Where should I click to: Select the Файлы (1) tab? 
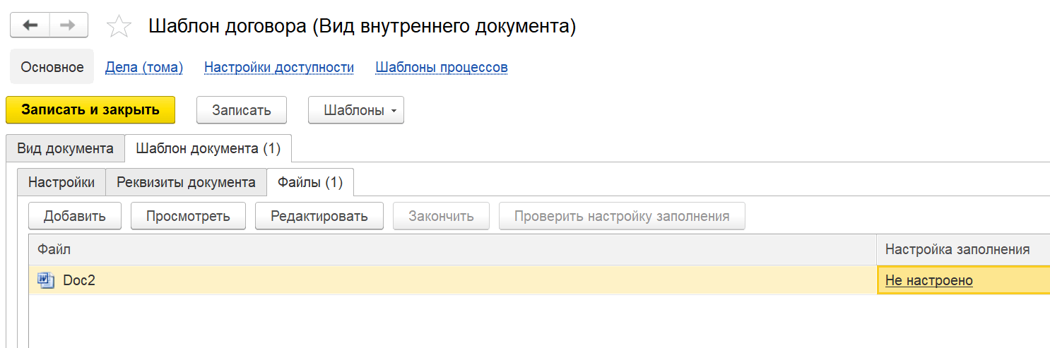click(309, 182)
